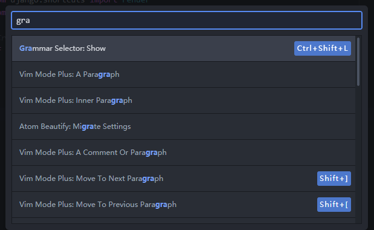Click the Shift+] keybinding badge
The width and height of the screenshot is (374, 230).
pos(334,179)
